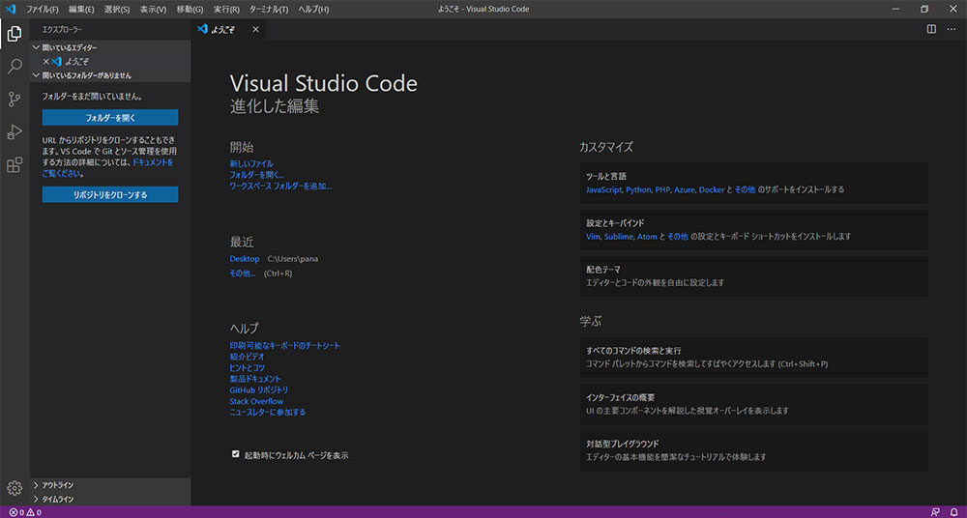Open the editor more actions ellipsis

click(x=951, y=29)
